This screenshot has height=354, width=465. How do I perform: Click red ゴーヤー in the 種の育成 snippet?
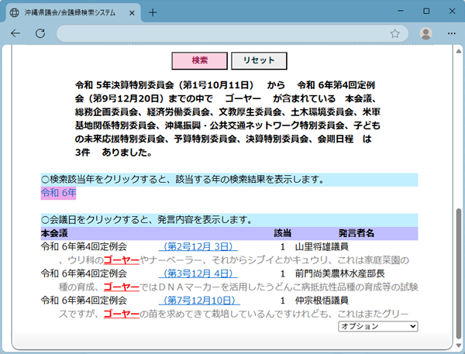pos(122,287)
